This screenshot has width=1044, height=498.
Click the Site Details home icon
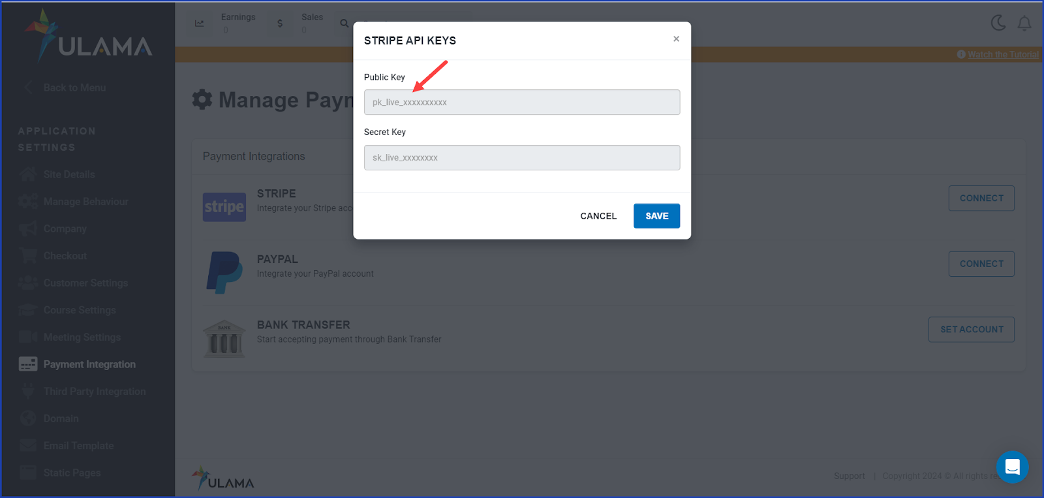28,174
